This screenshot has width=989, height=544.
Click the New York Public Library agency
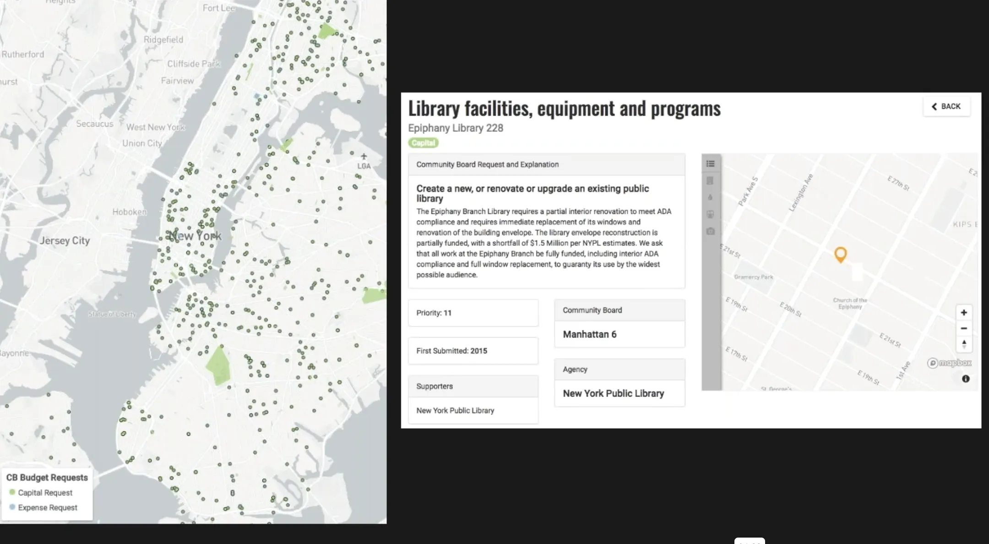coord(613,393)
